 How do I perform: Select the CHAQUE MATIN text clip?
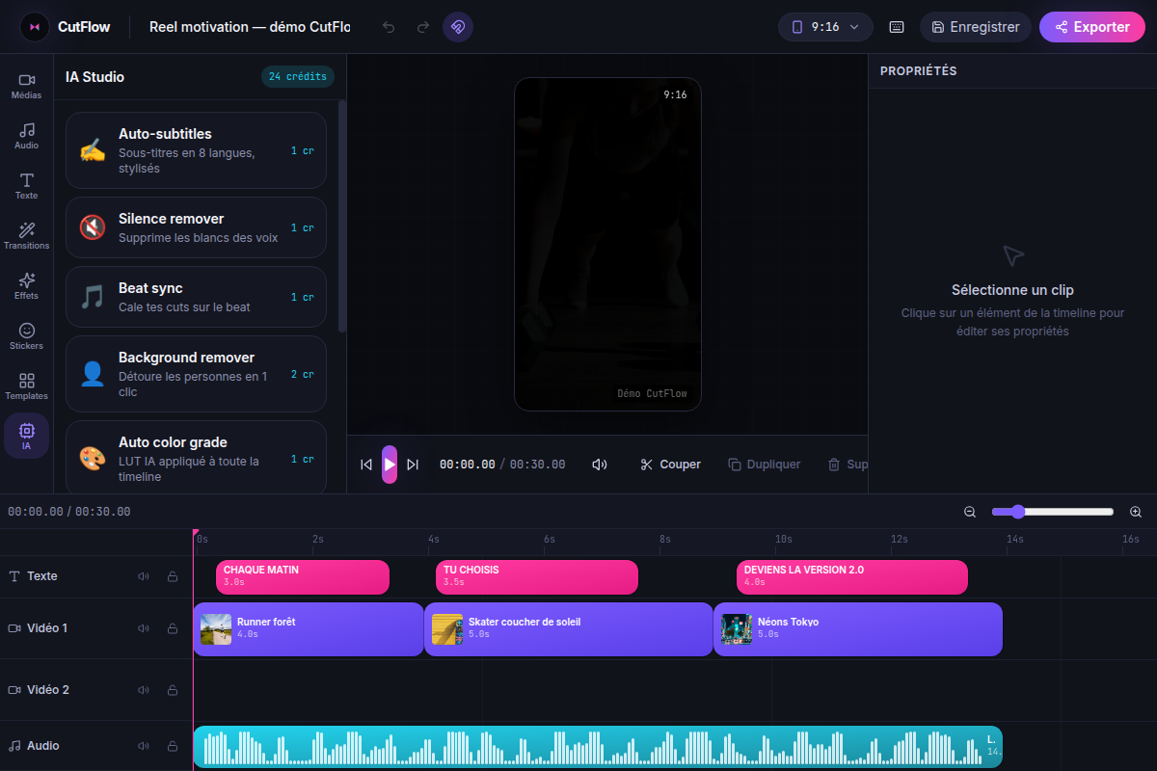(303, 577)
